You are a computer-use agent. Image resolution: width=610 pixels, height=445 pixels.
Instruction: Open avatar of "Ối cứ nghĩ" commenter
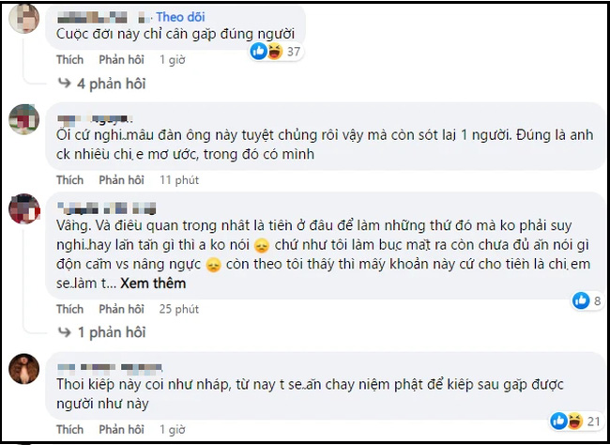25,122
